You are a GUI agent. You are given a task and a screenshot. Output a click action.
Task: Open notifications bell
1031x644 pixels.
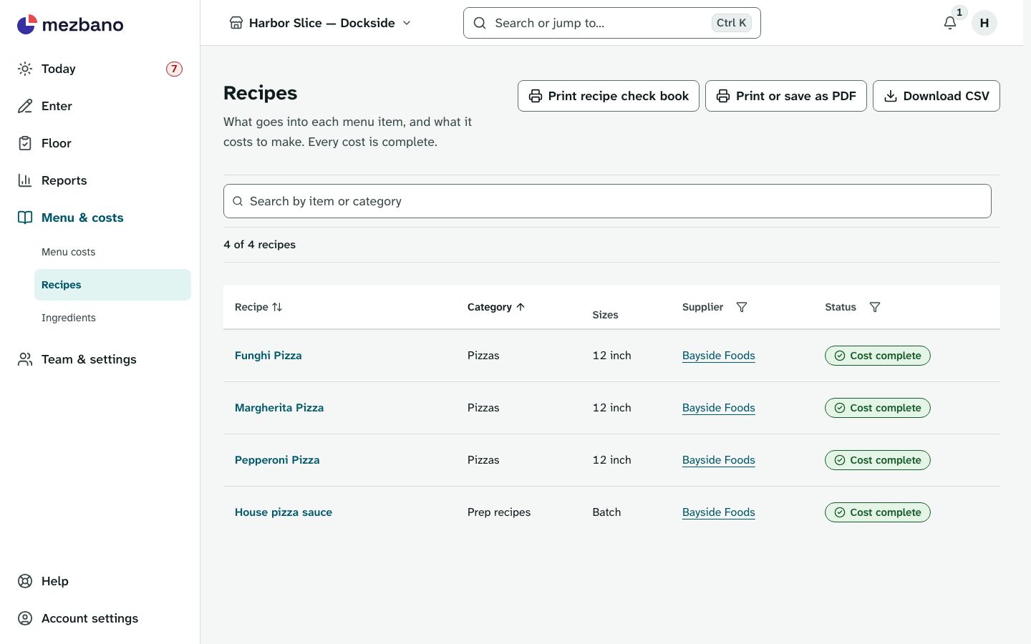tap(950, 23)
